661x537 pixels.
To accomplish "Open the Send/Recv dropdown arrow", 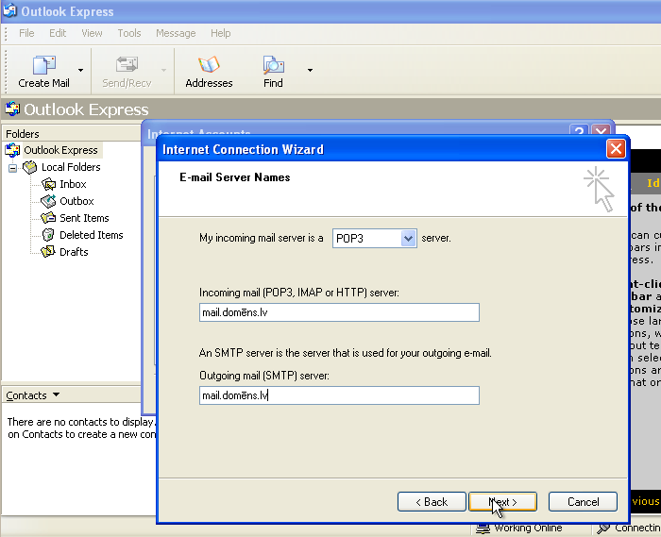I will click(x=163, y=71).
